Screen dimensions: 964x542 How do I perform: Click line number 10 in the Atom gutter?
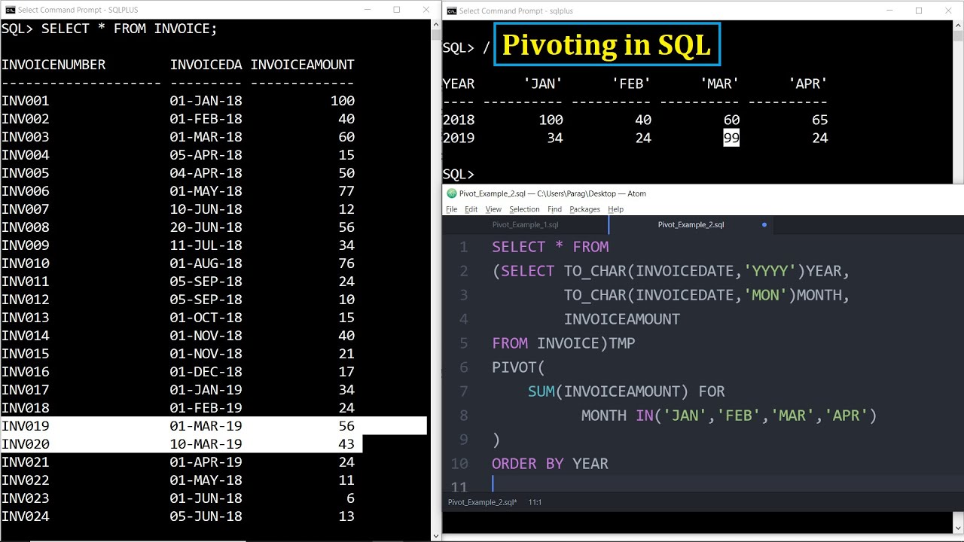[459, 464]
